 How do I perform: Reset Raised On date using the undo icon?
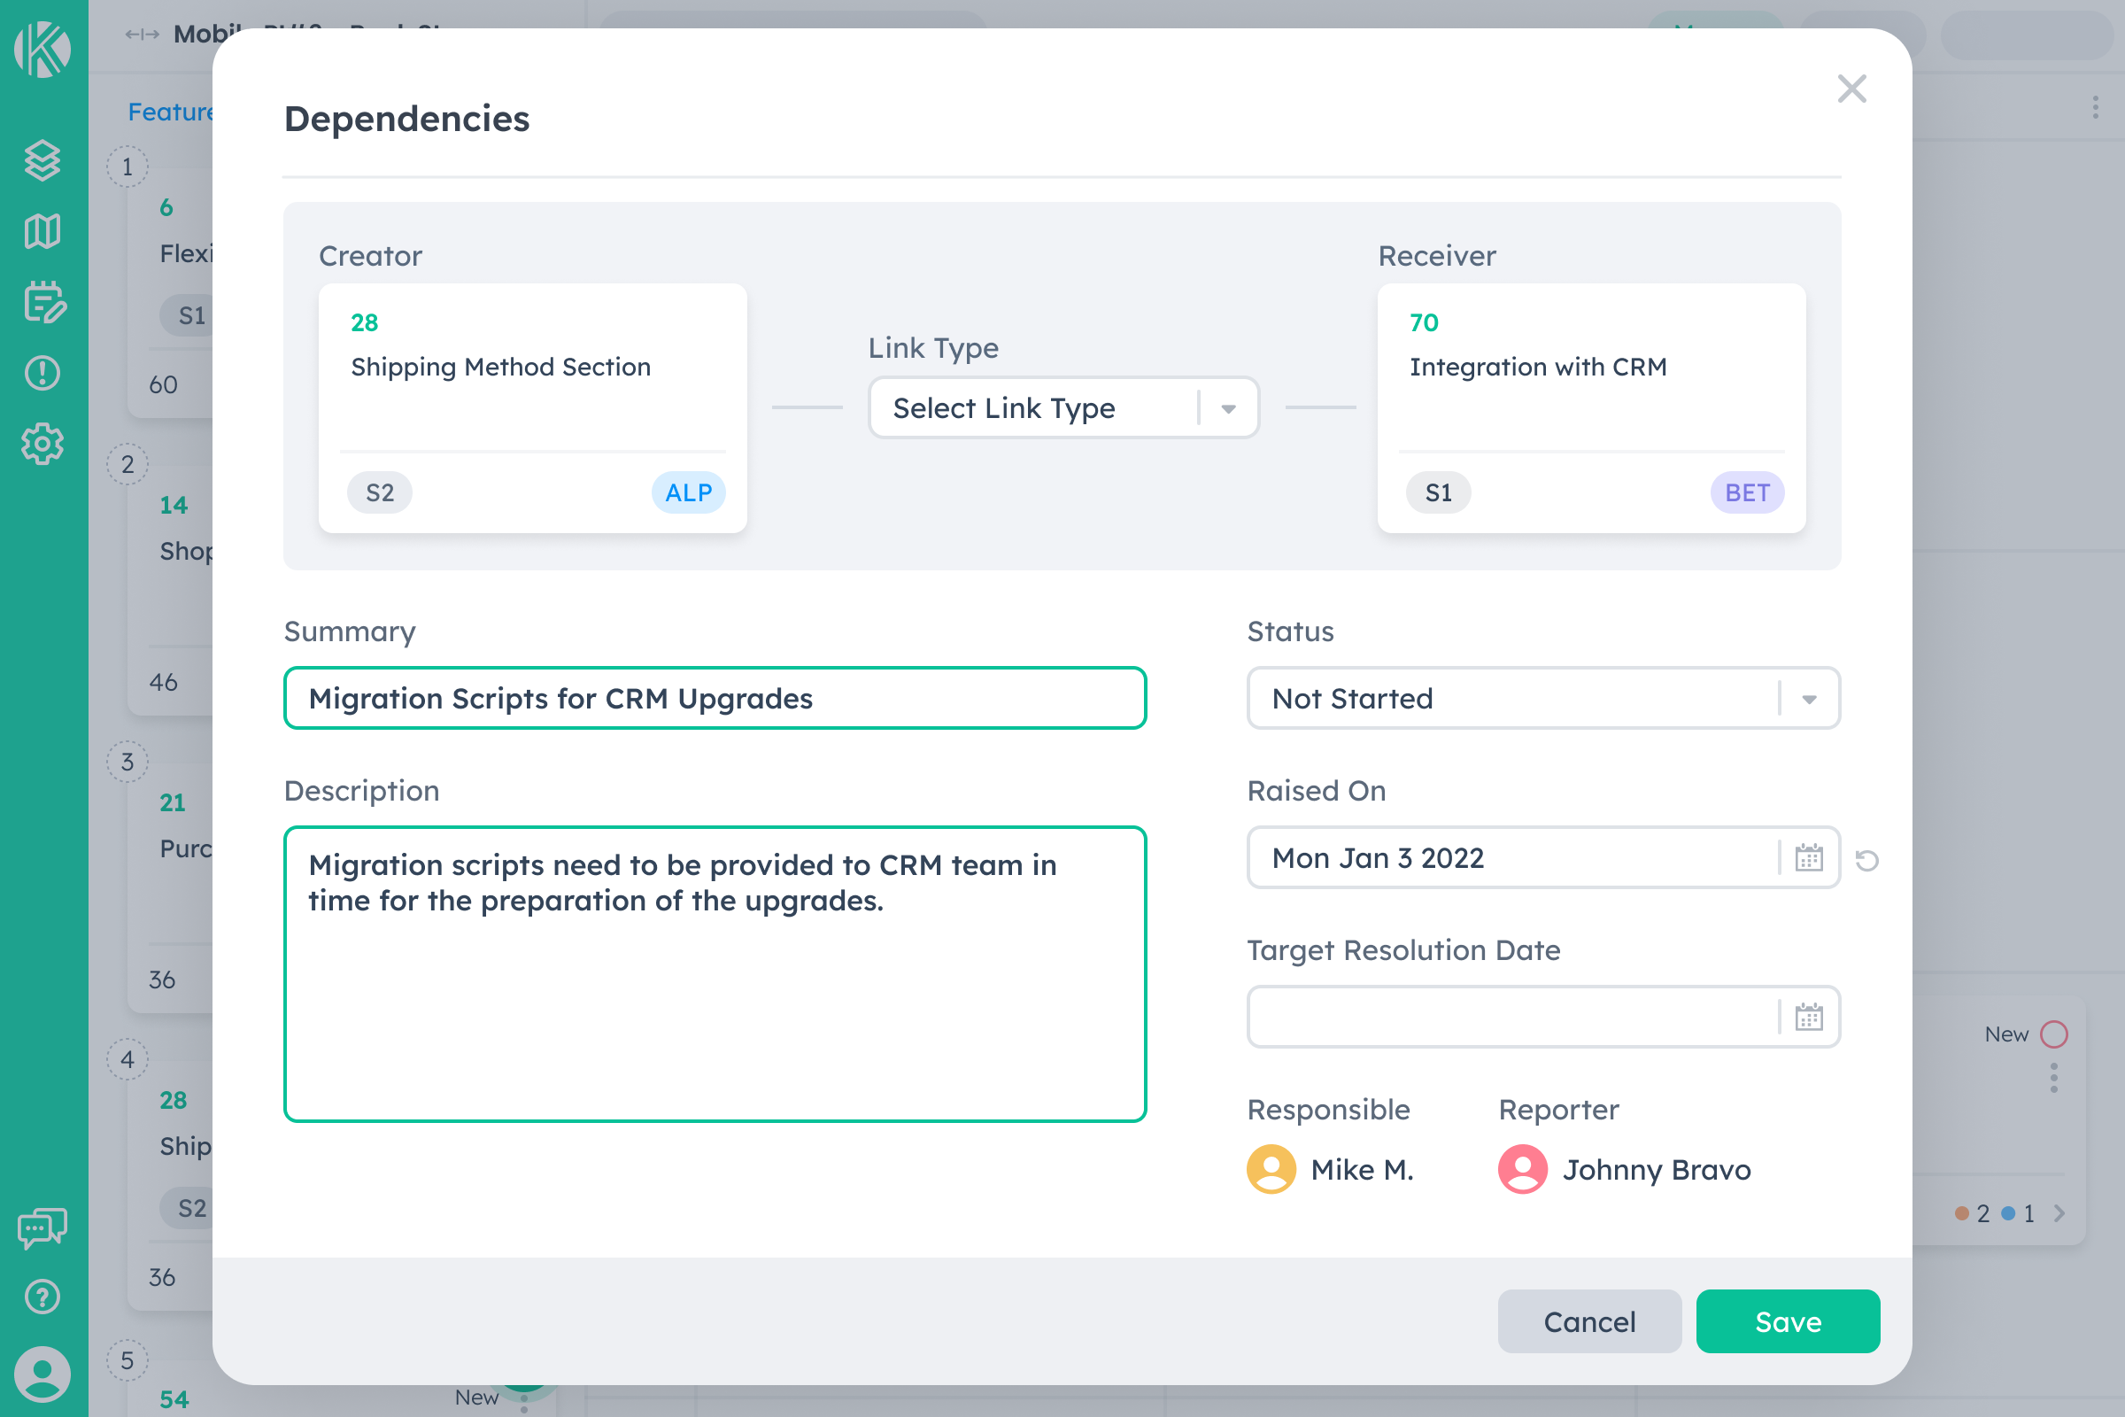pos(1866,859)
